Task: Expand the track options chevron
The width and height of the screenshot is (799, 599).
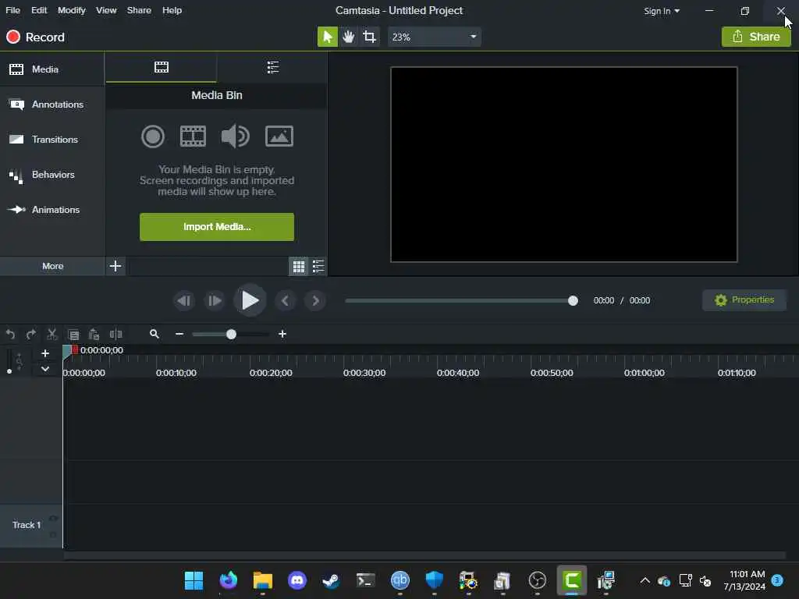Action: tap(44, 369)
